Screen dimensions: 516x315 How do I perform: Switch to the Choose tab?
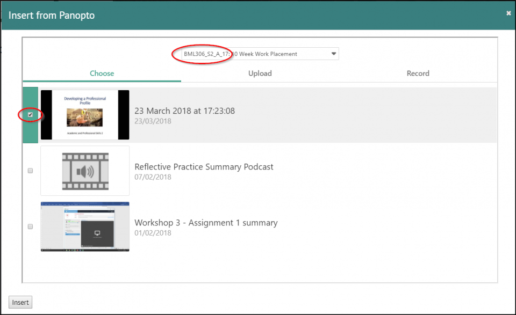(x=102, y=73)
